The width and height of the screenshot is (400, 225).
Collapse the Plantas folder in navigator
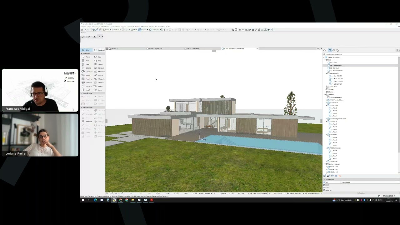pyautogui.click(x=325, y=95)
